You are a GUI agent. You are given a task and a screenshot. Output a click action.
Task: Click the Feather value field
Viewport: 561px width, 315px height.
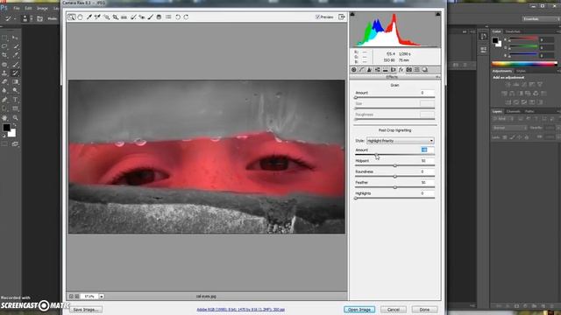(427, 183)
